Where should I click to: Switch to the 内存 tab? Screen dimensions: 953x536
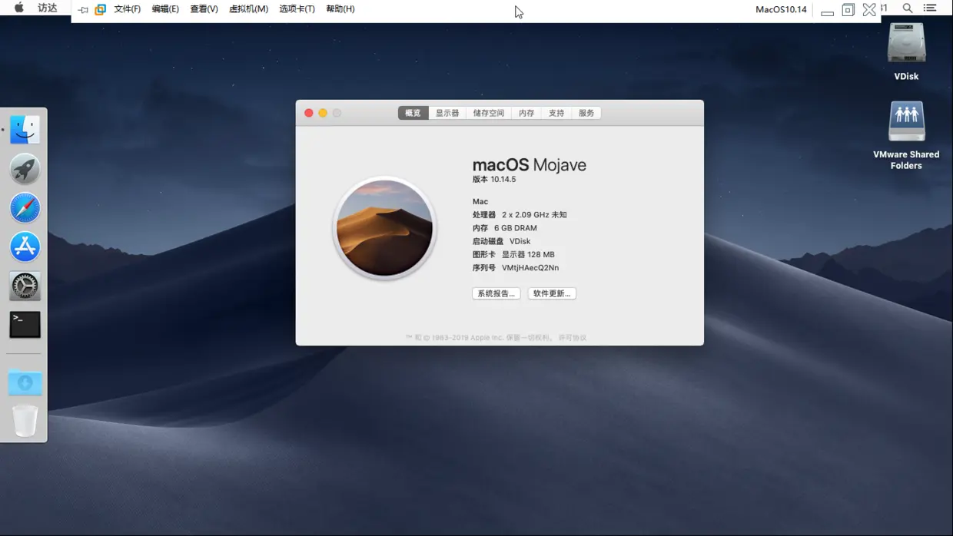526,113
